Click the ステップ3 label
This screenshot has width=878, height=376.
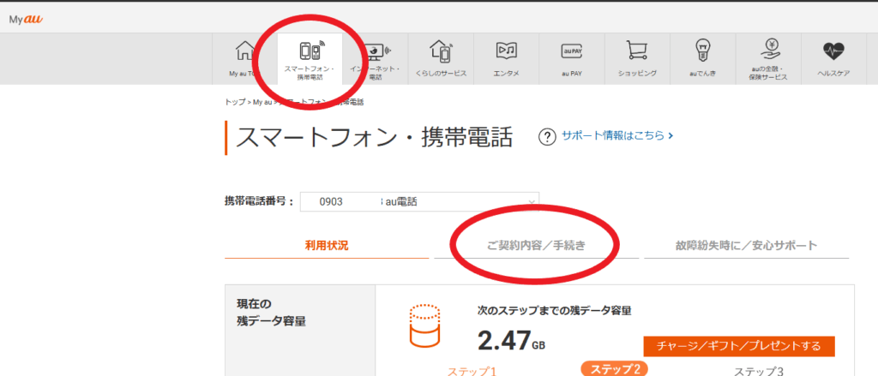759,371
